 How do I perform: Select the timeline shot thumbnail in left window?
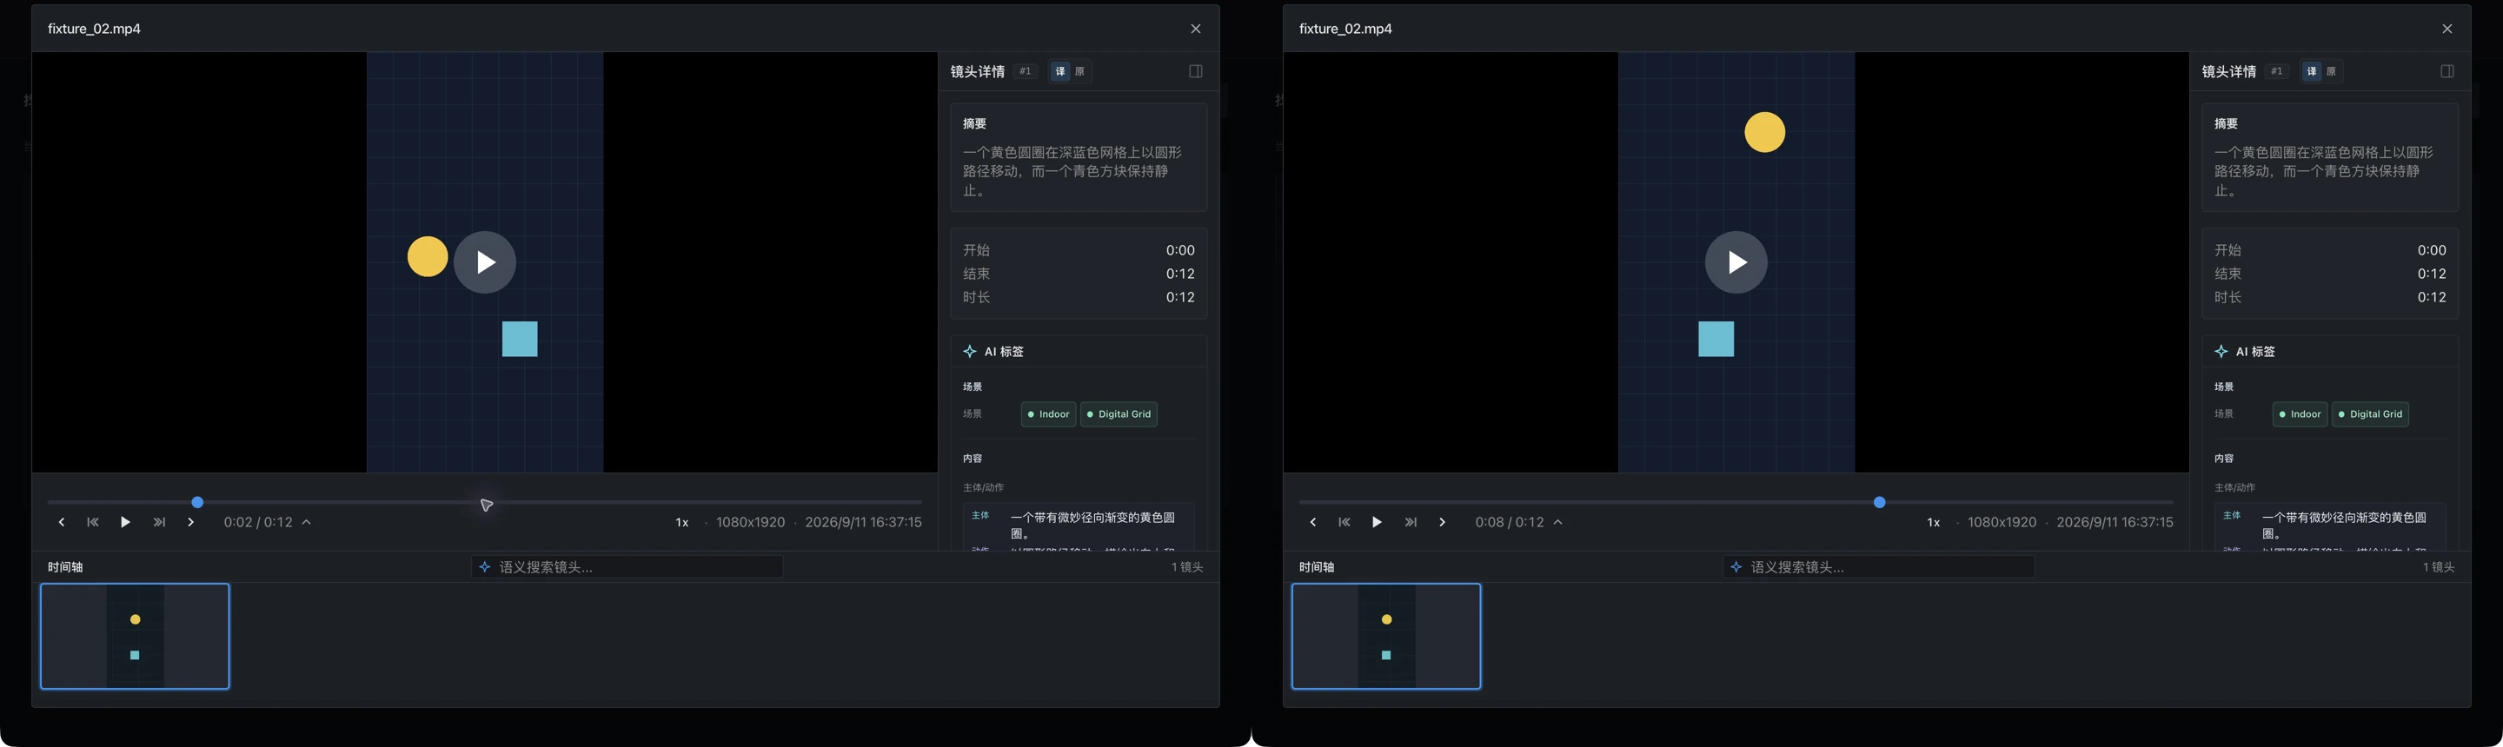tap(135, 637)
